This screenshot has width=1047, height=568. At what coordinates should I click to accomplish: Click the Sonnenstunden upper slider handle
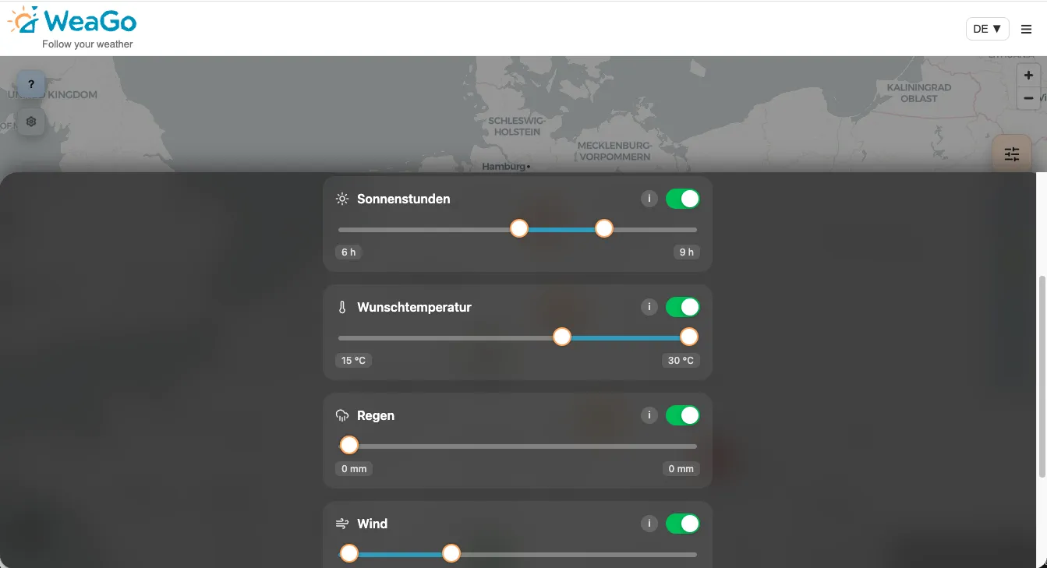coord(604,229)
